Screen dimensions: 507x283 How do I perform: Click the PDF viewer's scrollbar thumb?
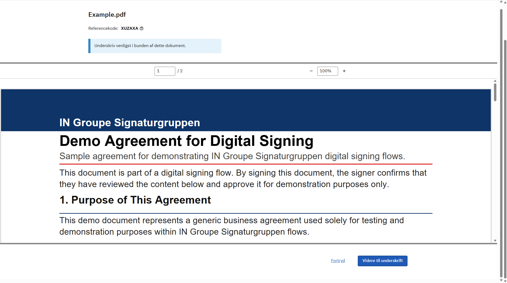pos(495,92)
